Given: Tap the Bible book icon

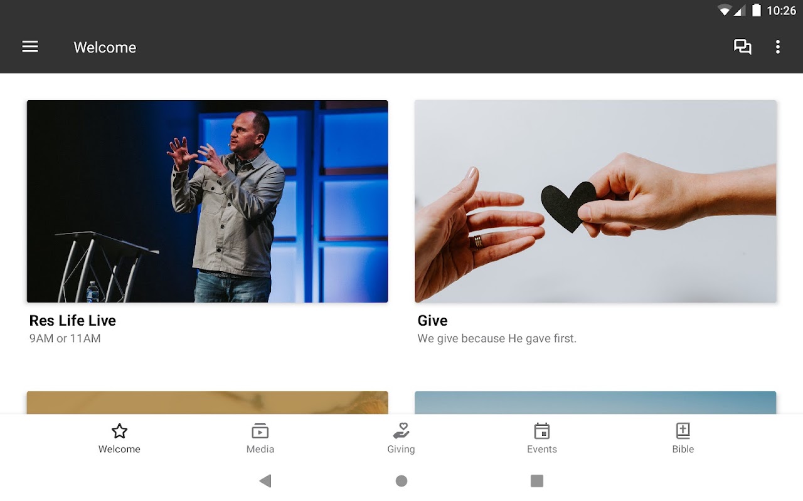Looking at the screenshot, I should click(x=683, y=431).
